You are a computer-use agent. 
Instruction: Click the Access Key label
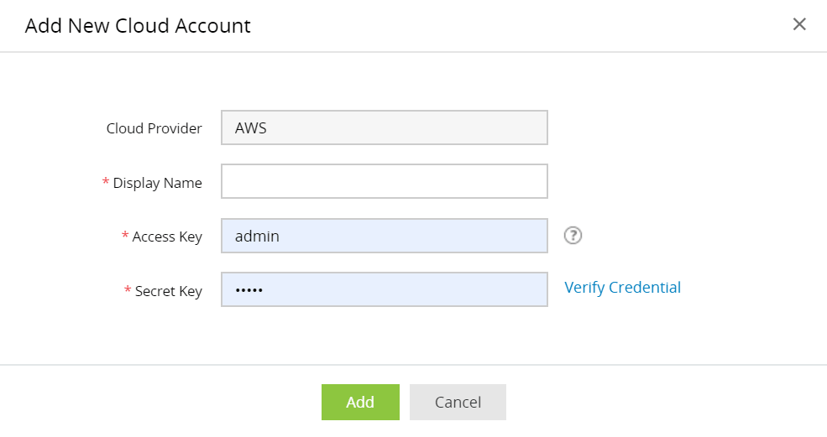point(167,237)
